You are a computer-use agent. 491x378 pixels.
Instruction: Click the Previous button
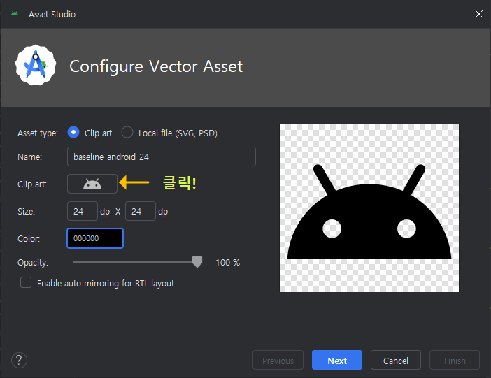(x=278, y=360)
